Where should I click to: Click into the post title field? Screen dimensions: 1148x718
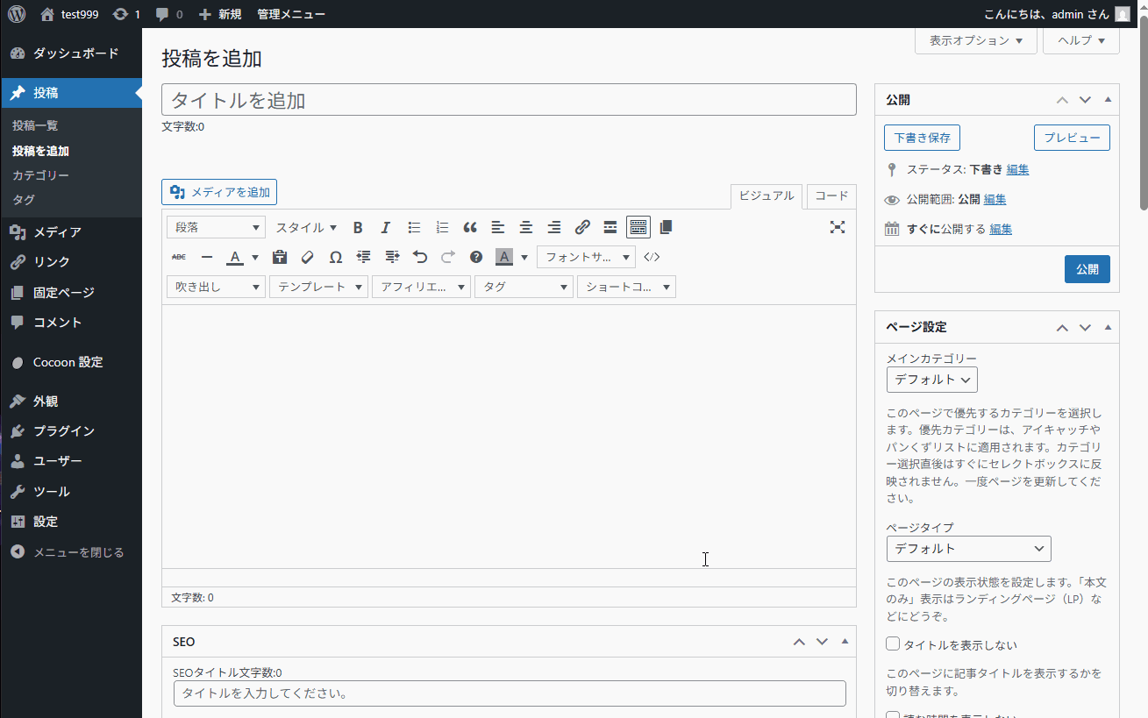[x=509, y=100]
